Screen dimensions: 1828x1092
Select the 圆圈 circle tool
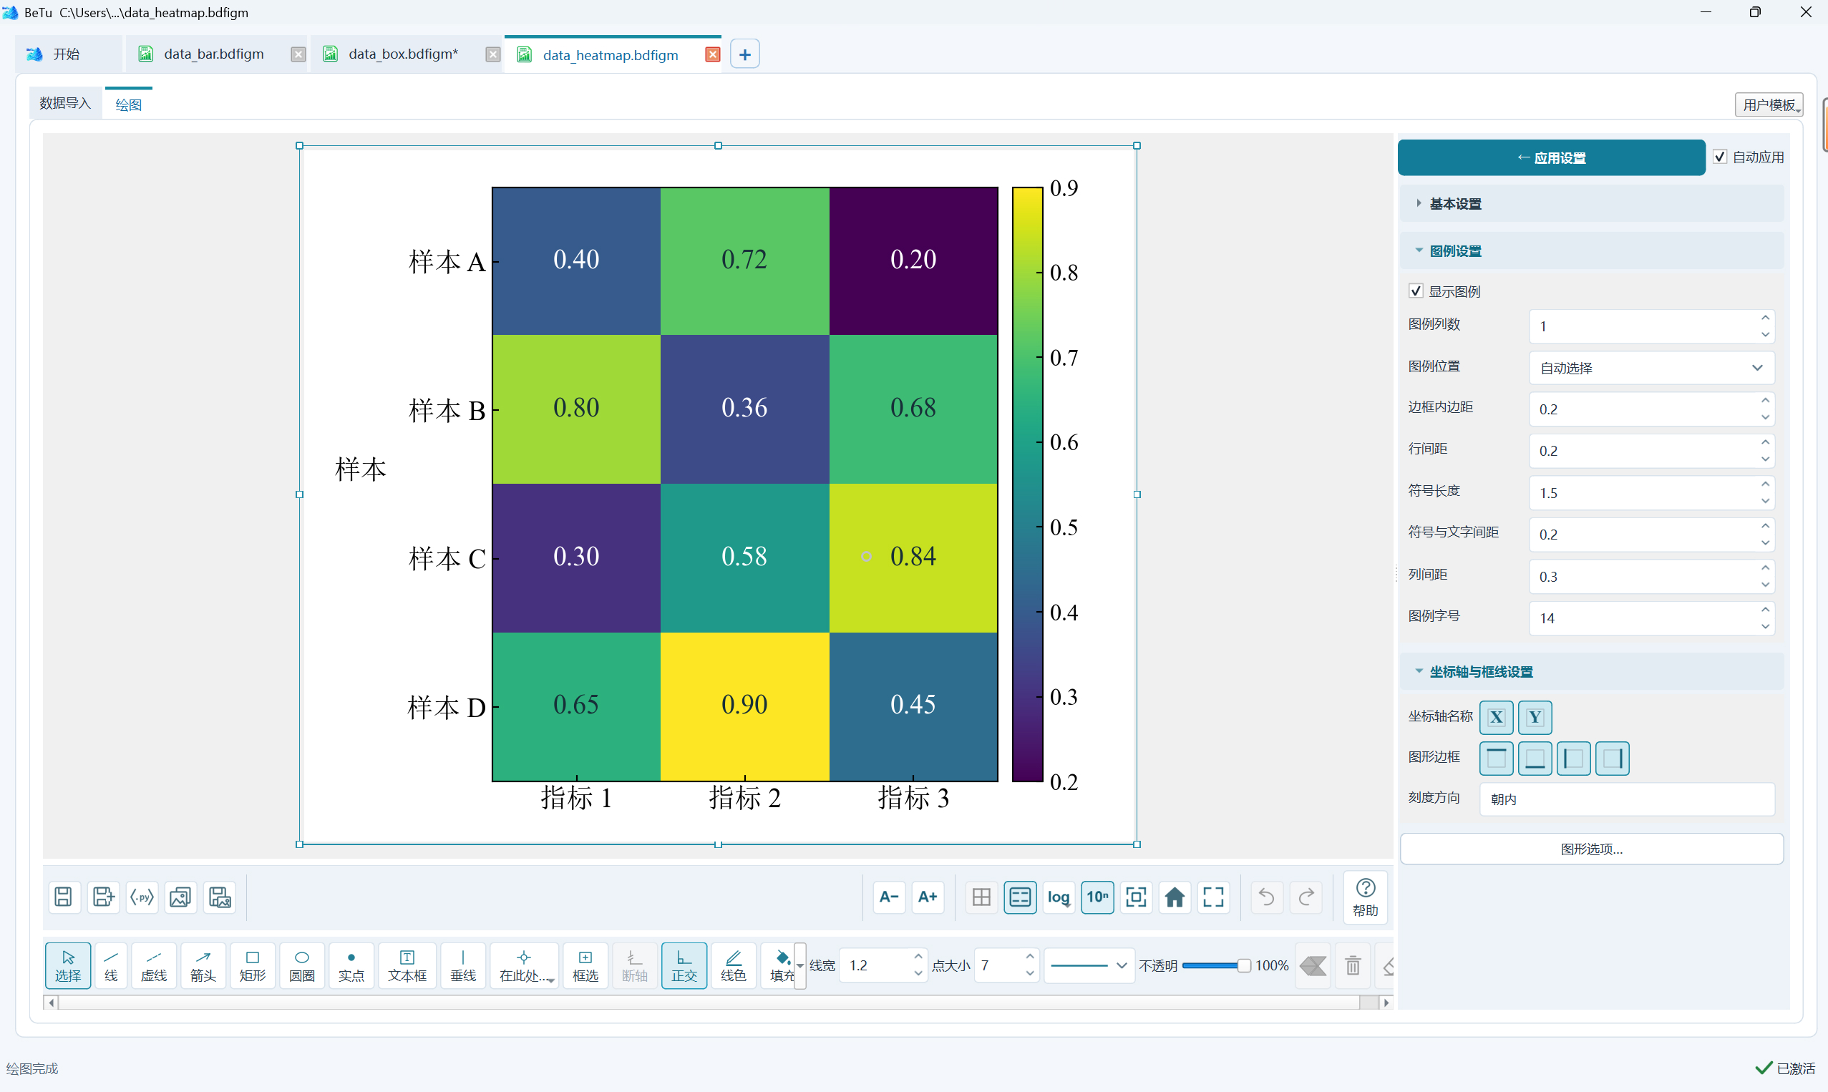click(x=302, y=965)
